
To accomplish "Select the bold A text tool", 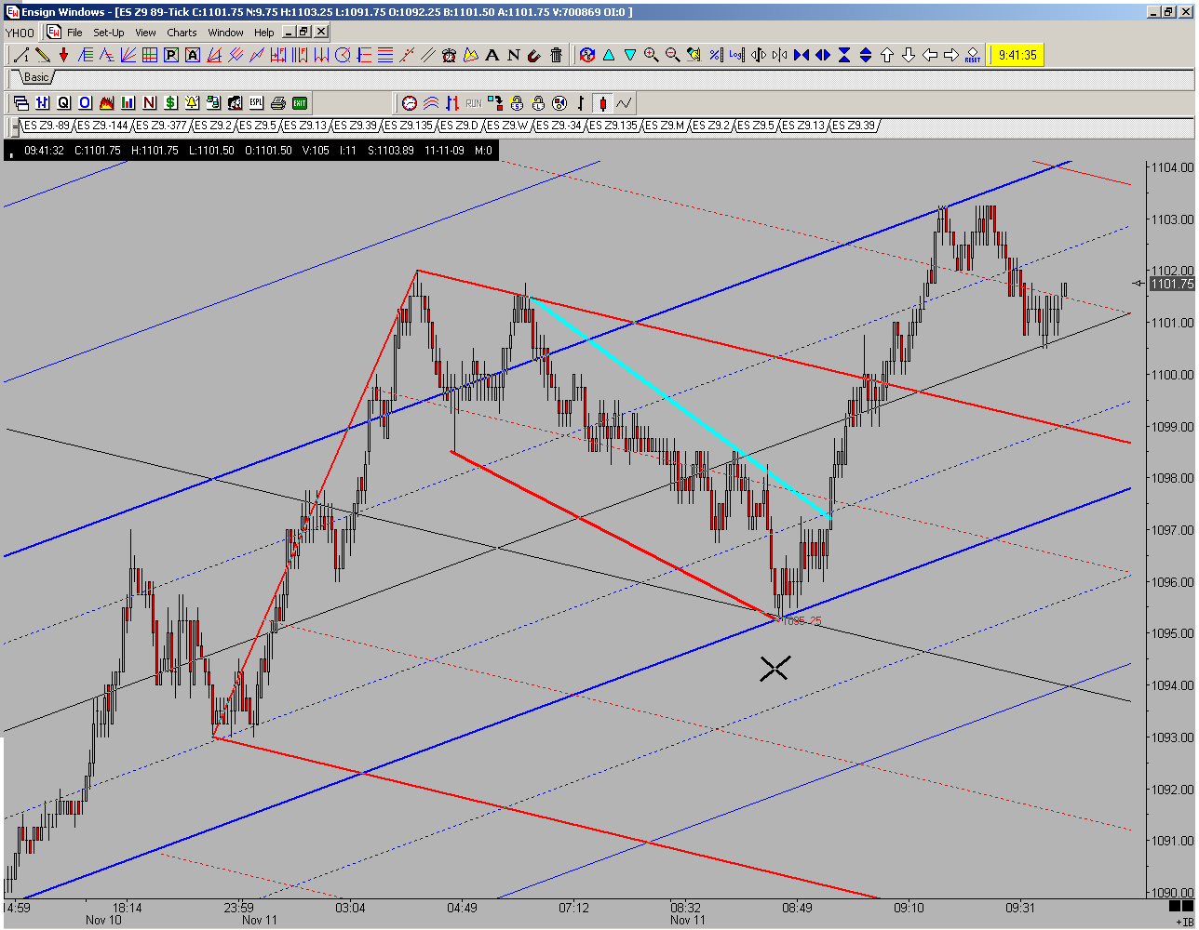I will 492,55.
